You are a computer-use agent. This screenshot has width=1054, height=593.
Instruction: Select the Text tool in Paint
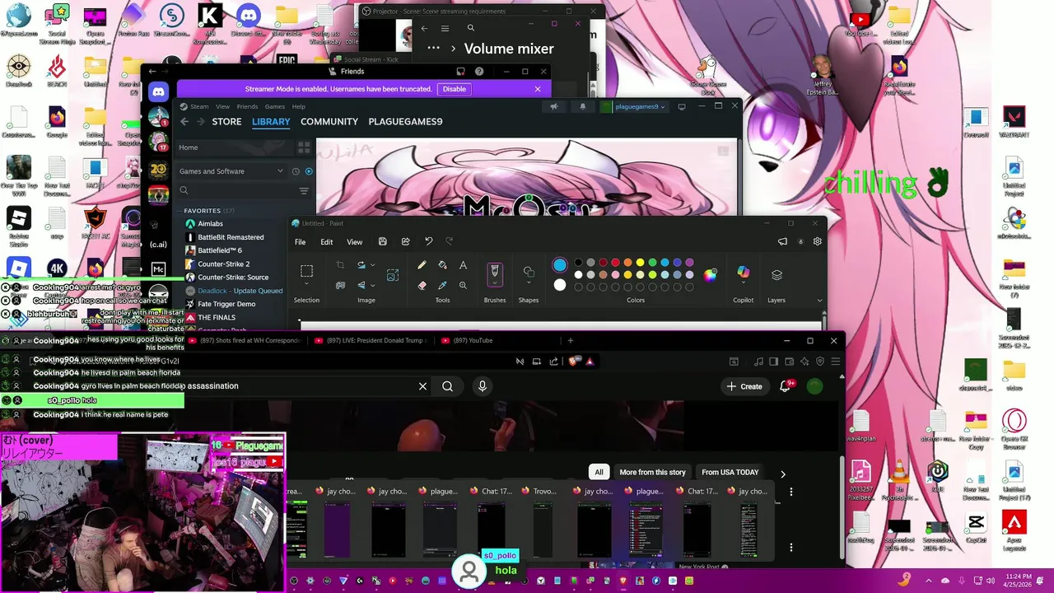(x=463, y=265)
